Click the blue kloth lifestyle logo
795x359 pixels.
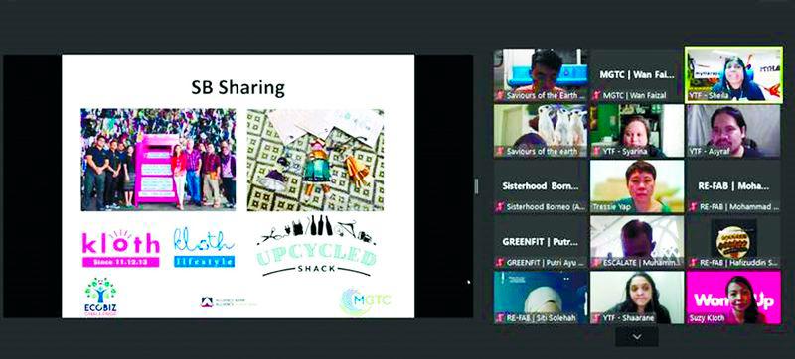(x=204, y=247)
